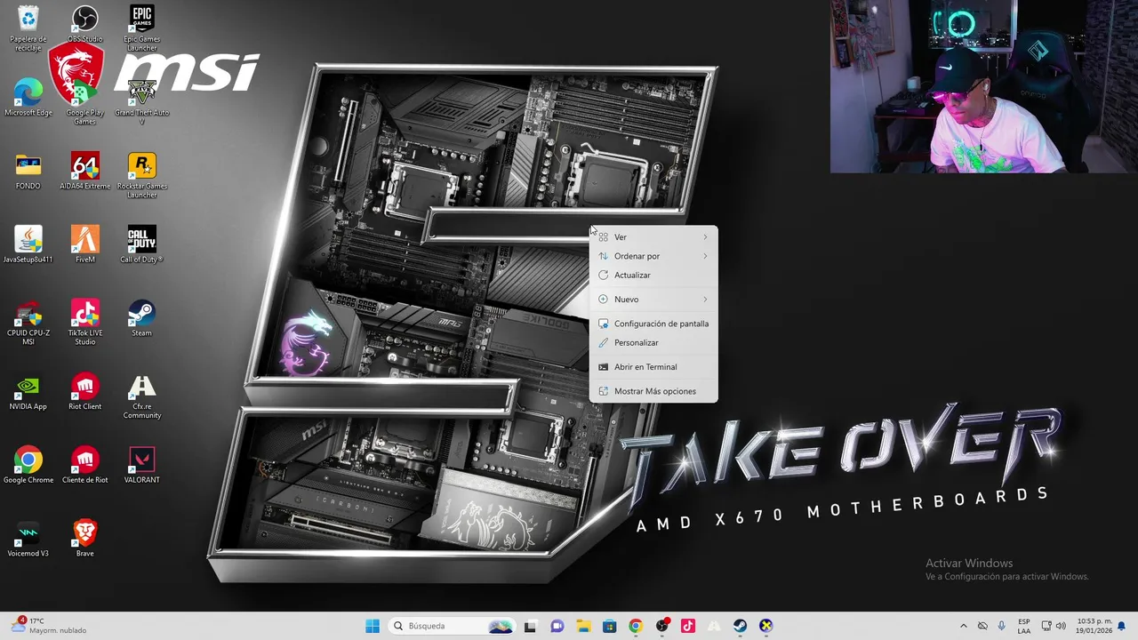This screenshot has width=1138, height=640.
Task: Open network and volume quick settings
Action: 1054,626
